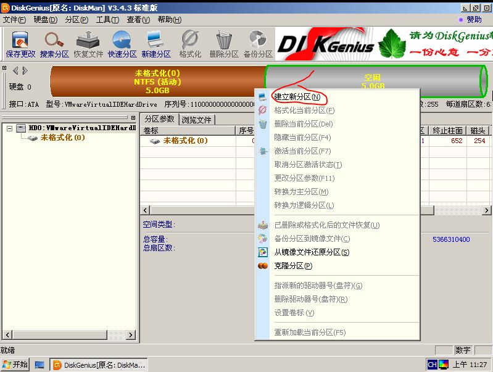493x372 pixels.
Task: Click the 磁头 column header
Action: [x=478, y=131]
